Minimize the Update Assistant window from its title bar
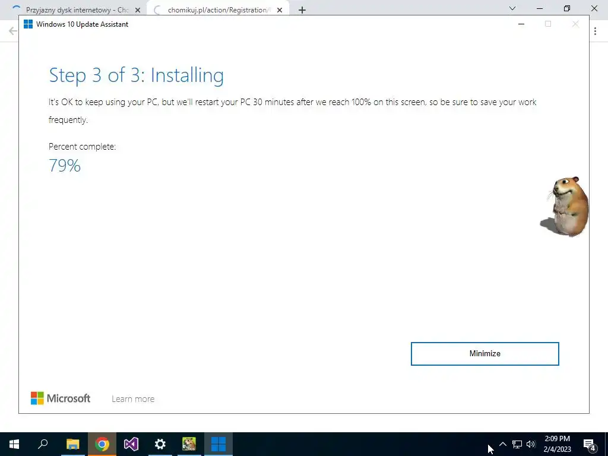The height and width of the screenshot is (456, 608). coord(521,24)
